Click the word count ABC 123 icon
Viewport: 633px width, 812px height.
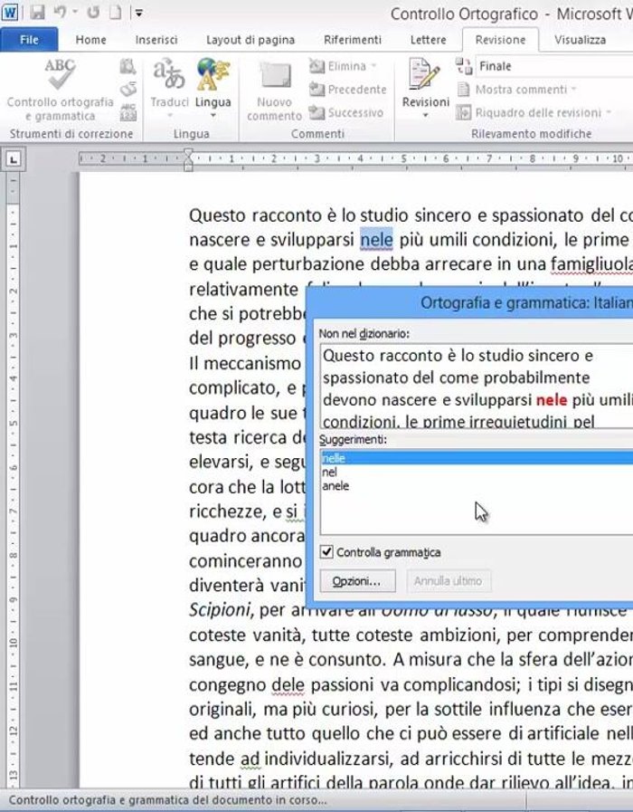pyautogui.click(x=128, y=112)
